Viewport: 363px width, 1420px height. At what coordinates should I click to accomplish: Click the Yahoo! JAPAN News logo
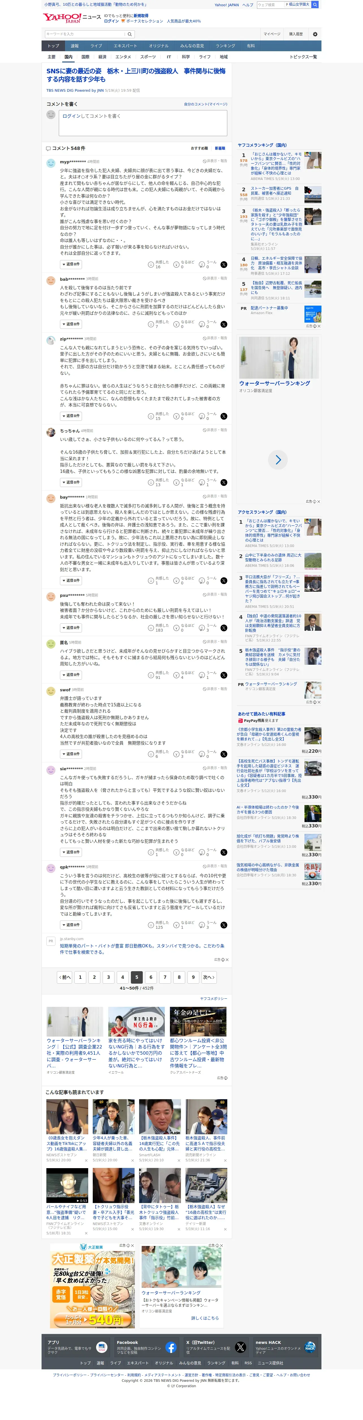click(x=72, y=18)
